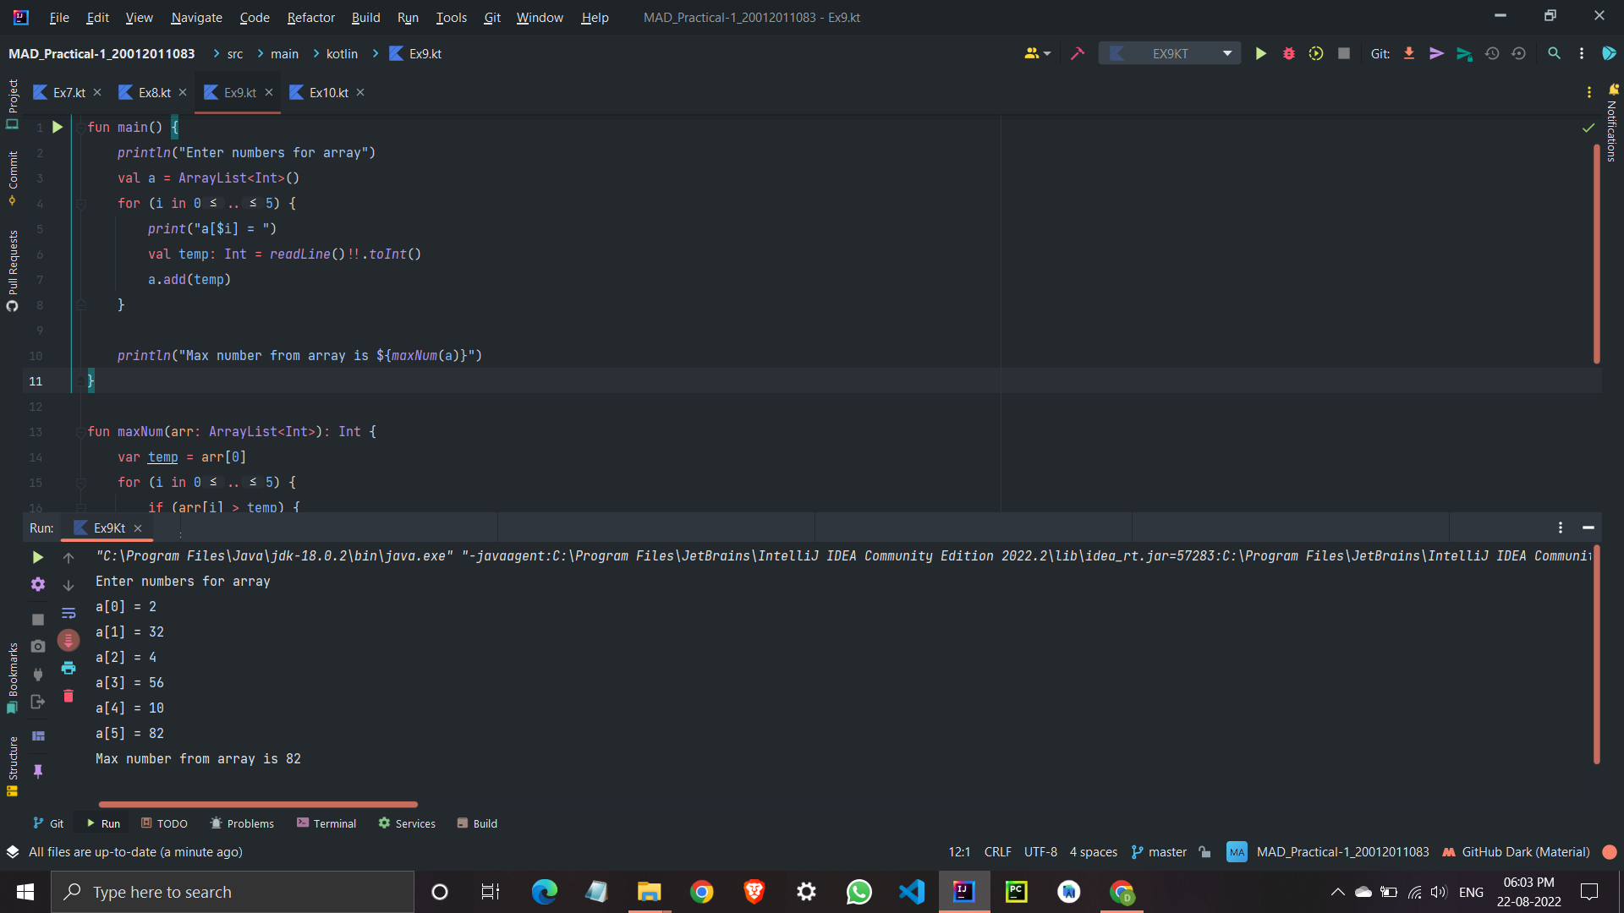Switch to the Ex10.kt editor tab
The height and width of the screenshot is (913, 1624).
[x=328, y=92]
